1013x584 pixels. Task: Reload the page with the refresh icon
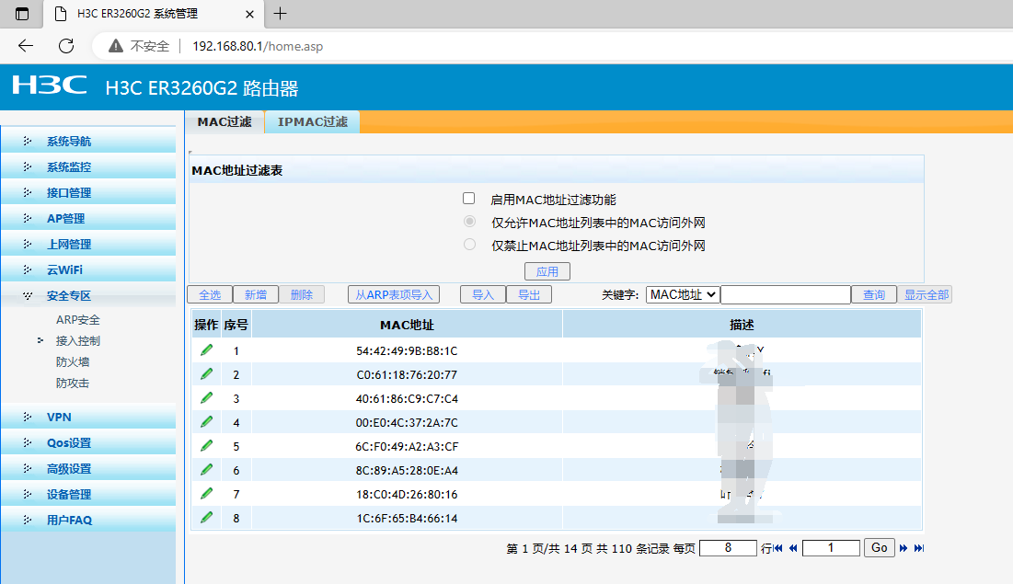pyautogui.click(x=66, y=46)
